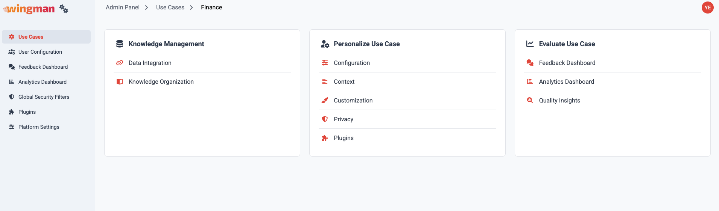Open the YE user avatar menu
Image resolution: width=719 pixels, height=211 pixels.
point(707,8)
